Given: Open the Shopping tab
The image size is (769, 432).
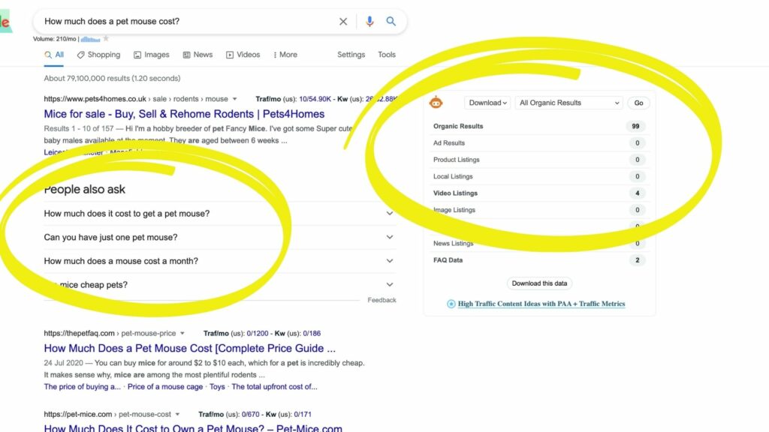Looking at the screenshot, I should click(98, 55).
